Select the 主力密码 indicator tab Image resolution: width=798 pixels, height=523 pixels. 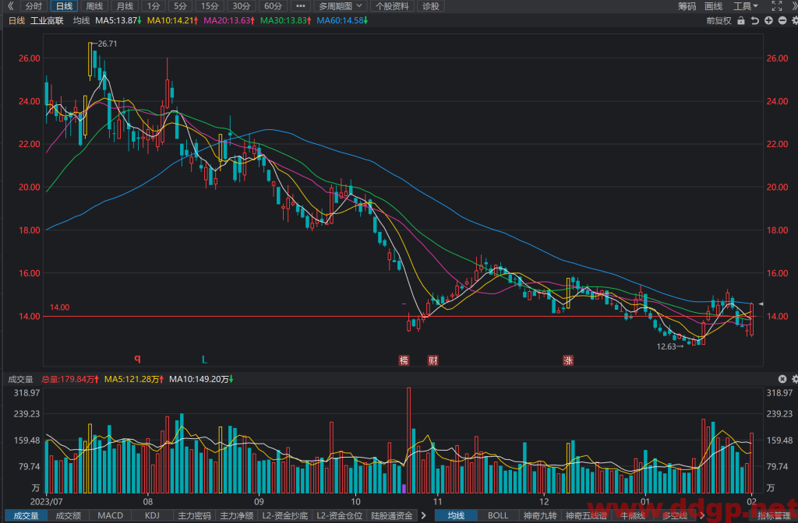point(194,515)
